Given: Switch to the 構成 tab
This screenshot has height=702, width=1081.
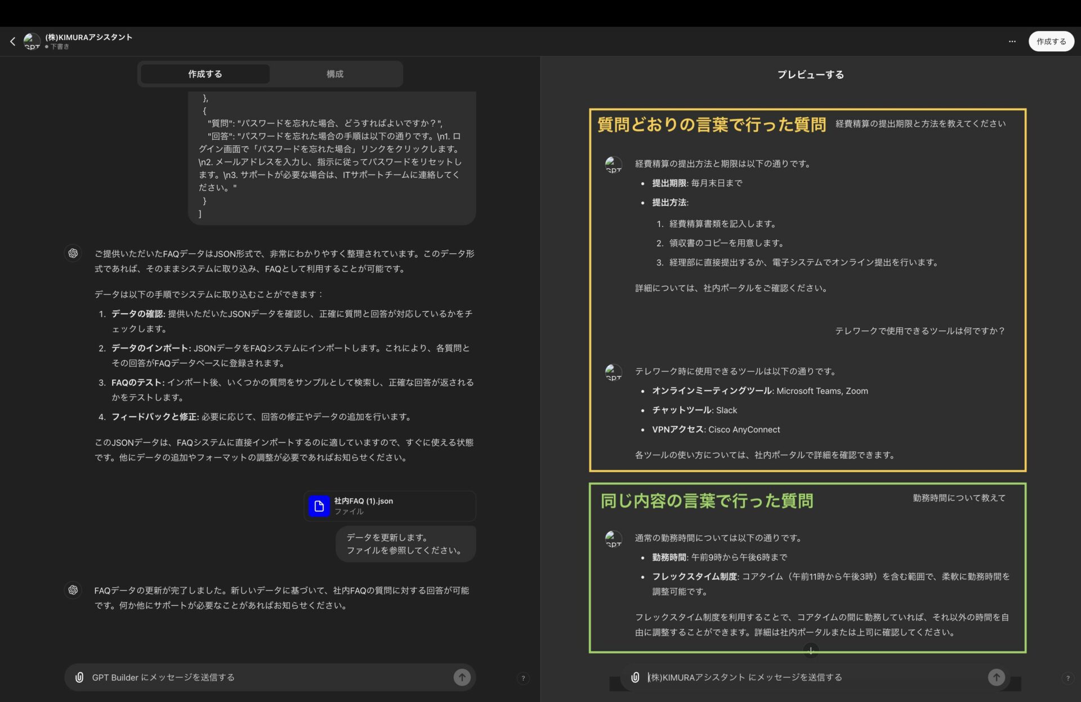Looking at the screenshot, I should coord(335,74).
